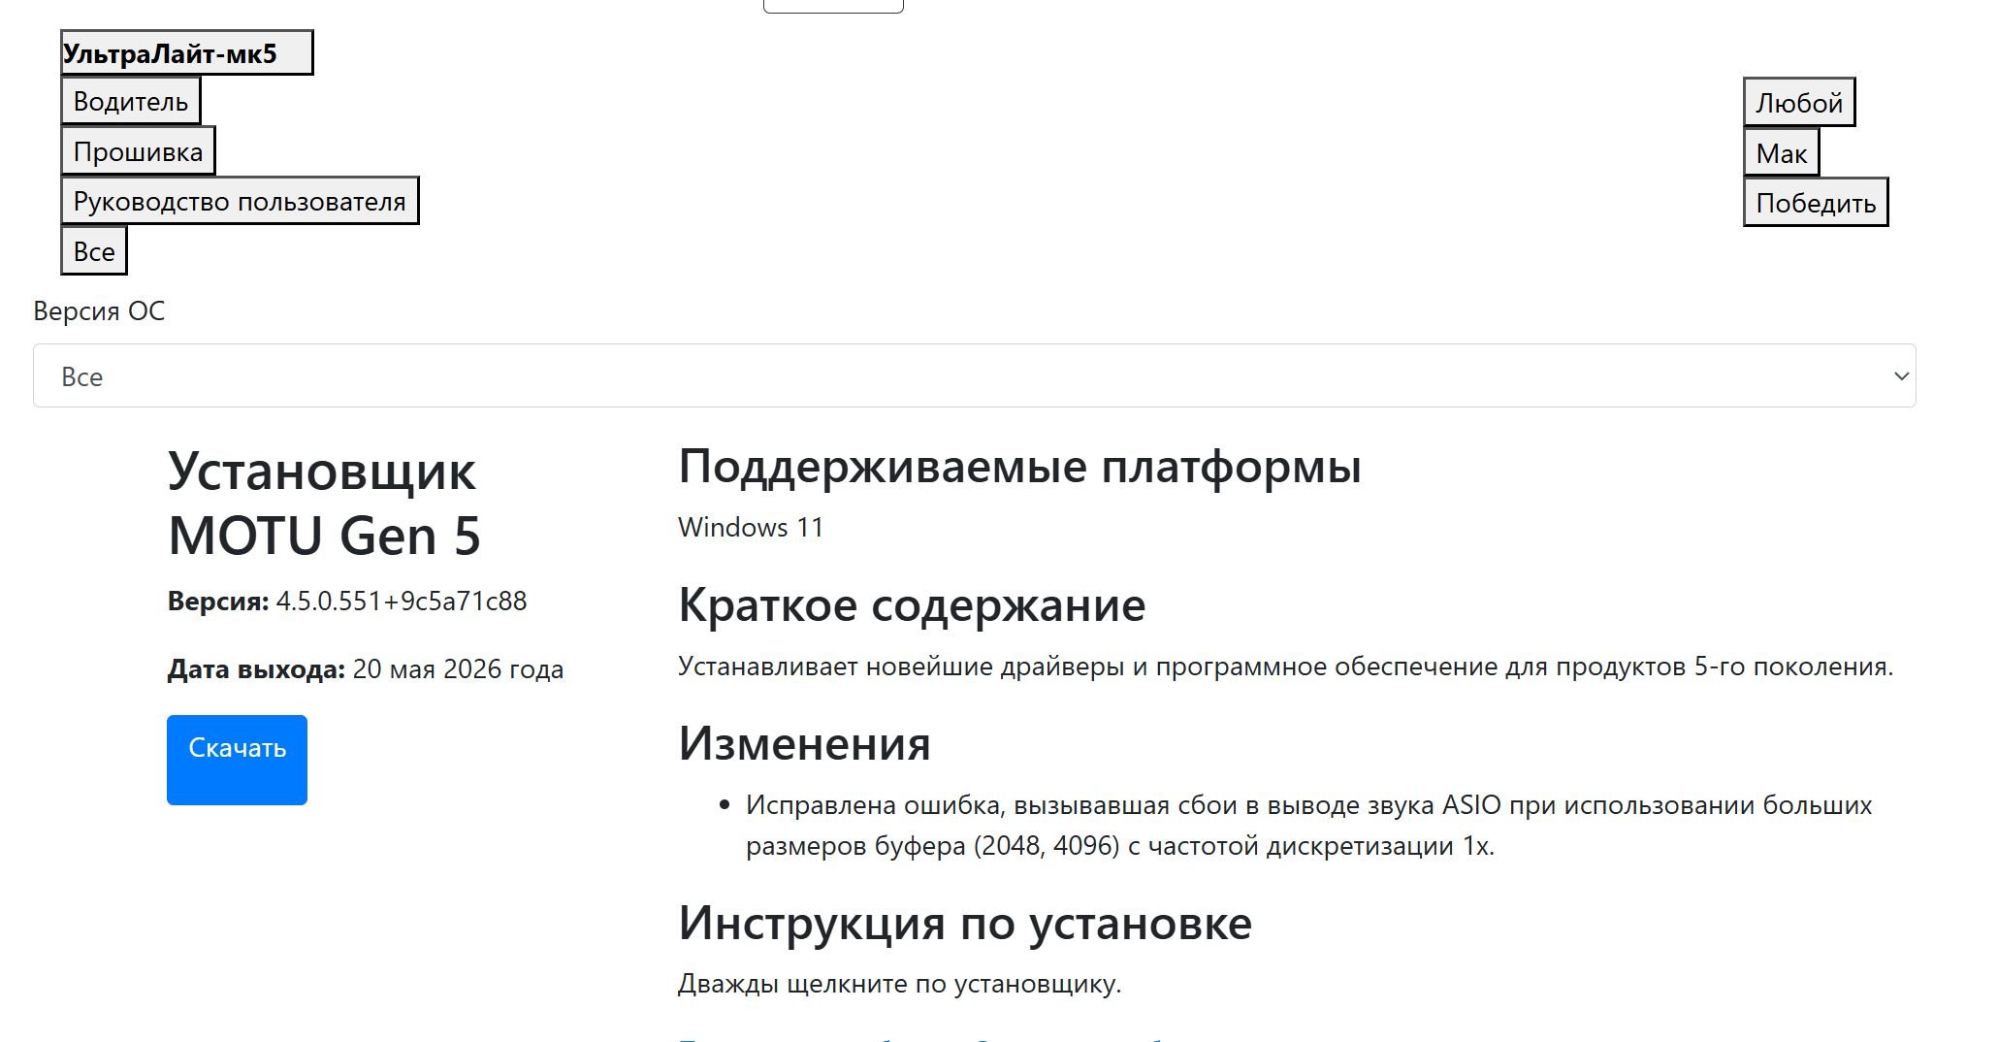Screen dimensions: 1998x1042
Task: Click the Инструкция по установке heading
Action: point(965,923)
